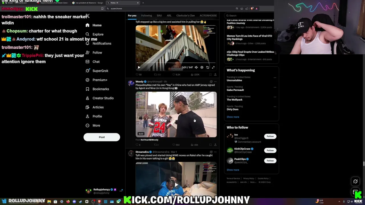Switch to the Following tab
Viewport: 365px width, 205px height.
click(x=147, y=15)
